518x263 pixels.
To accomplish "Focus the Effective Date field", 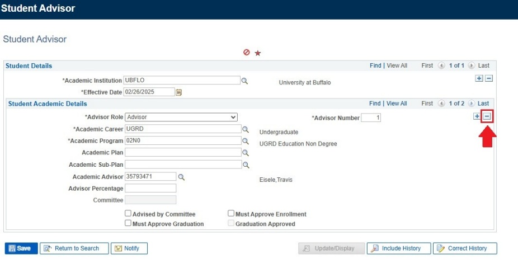I will click(x=149, y=92).
